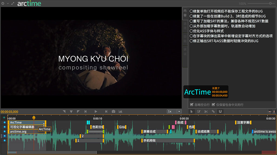Select subtitle block labeled 2
The width and height of the screenshot is (277, 155).
[x=92, y=136]
